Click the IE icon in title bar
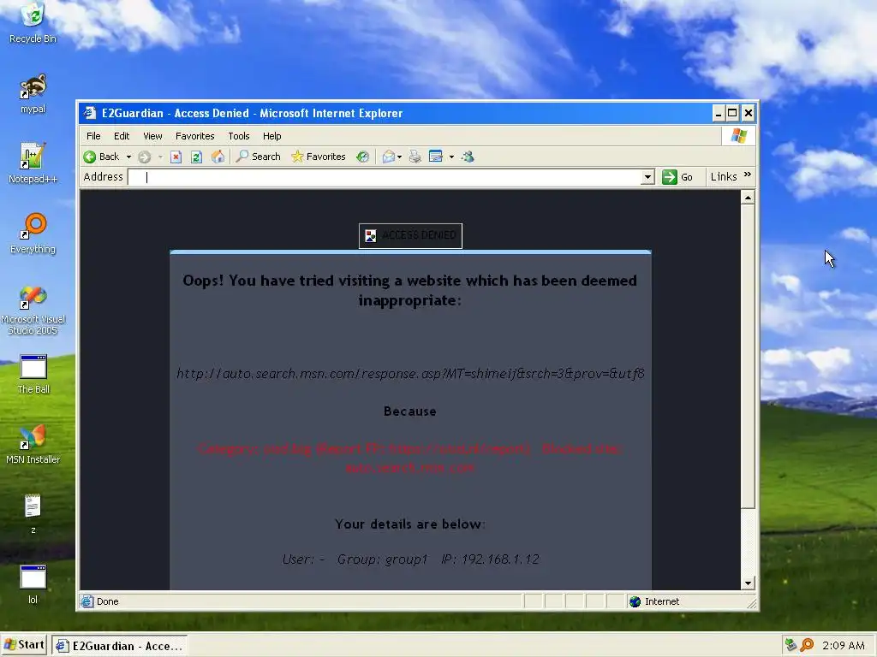This screenshot has height=657, width=877. [89, 114]
